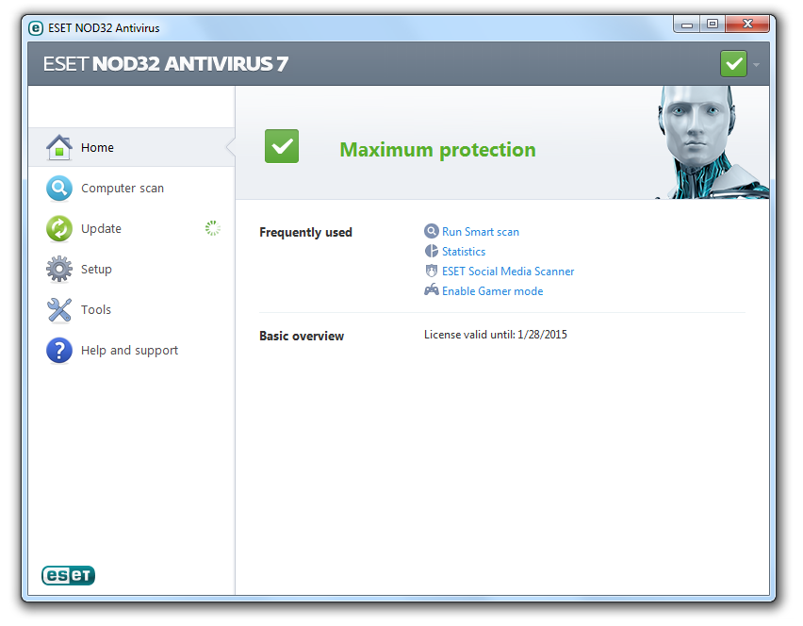Click the ESET logo at bottom left
The image size is (803, 626).
(x=68, y=575)
